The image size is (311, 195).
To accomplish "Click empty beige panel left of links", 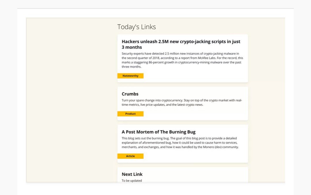I will click(x=71, y=99).
